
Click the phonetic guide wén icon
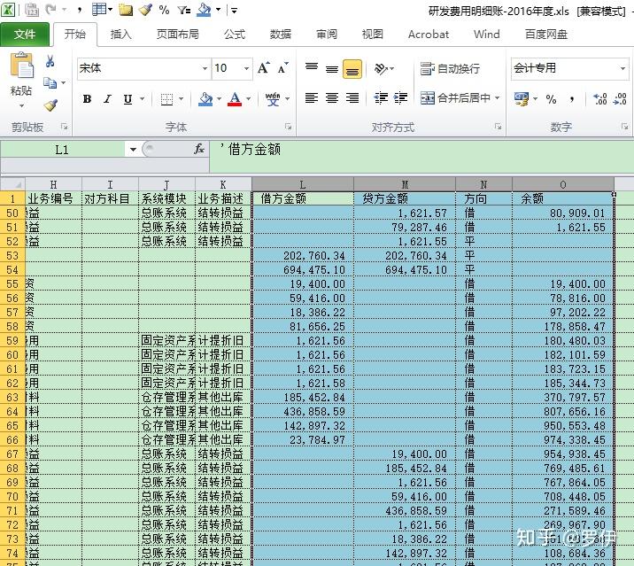pyautogui.click(x=273, y=98)
